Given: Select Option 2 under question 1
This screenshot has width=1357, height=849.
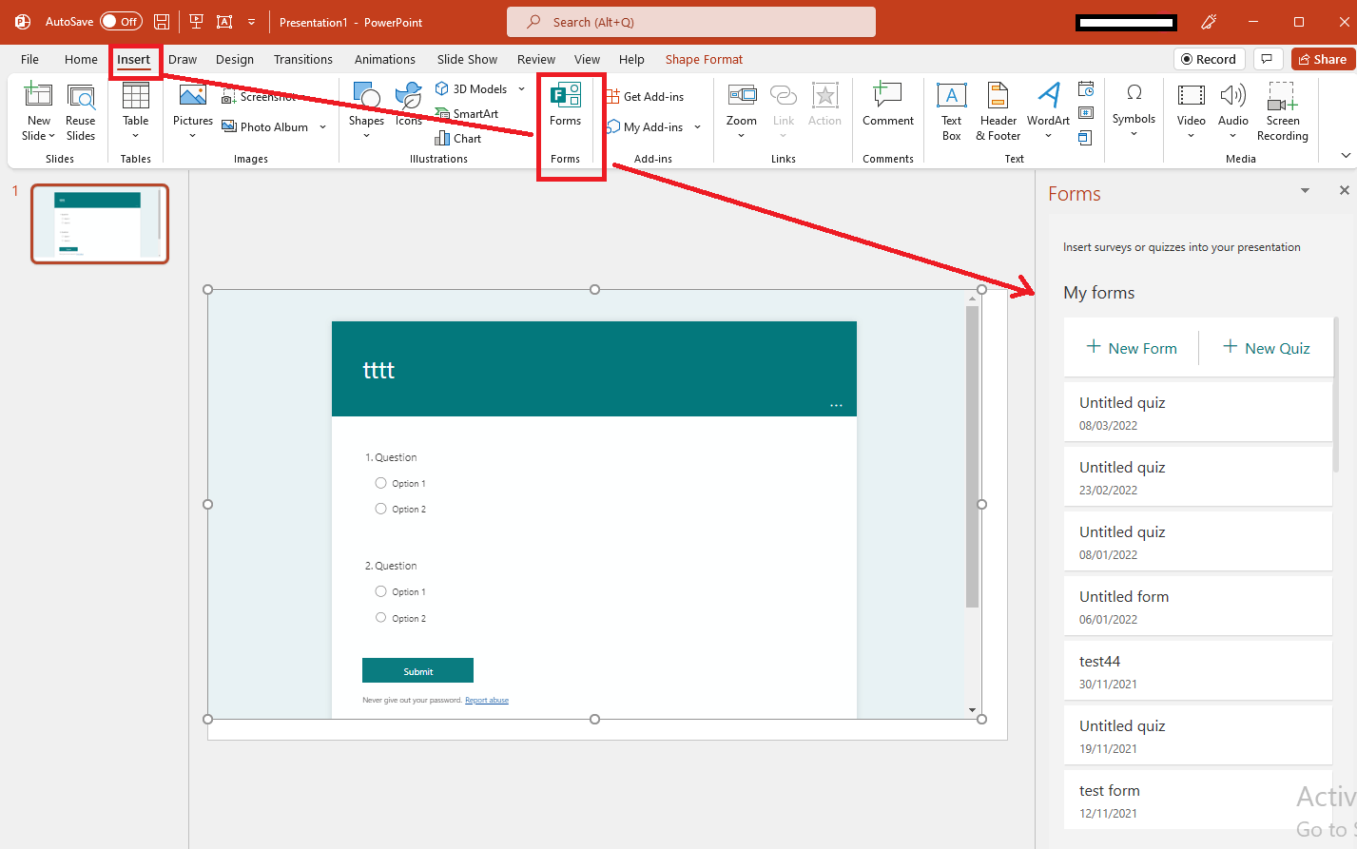Looking at the screenshot, I should point(380,509).
